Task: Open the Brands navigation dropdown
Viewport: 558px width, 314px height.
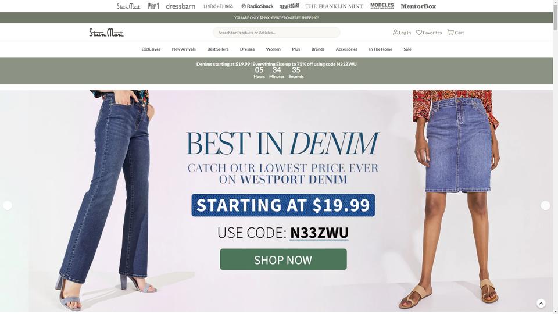Action: tap(317, 49)
